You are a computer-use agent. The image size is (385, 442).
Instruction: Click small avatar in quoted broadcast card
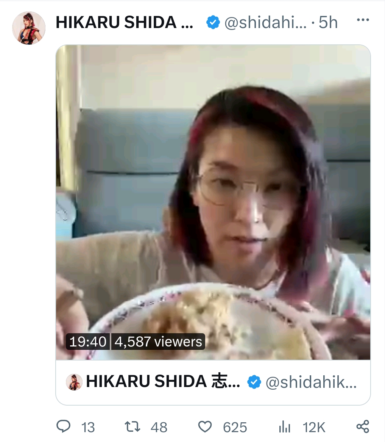[x=74, y=382]
